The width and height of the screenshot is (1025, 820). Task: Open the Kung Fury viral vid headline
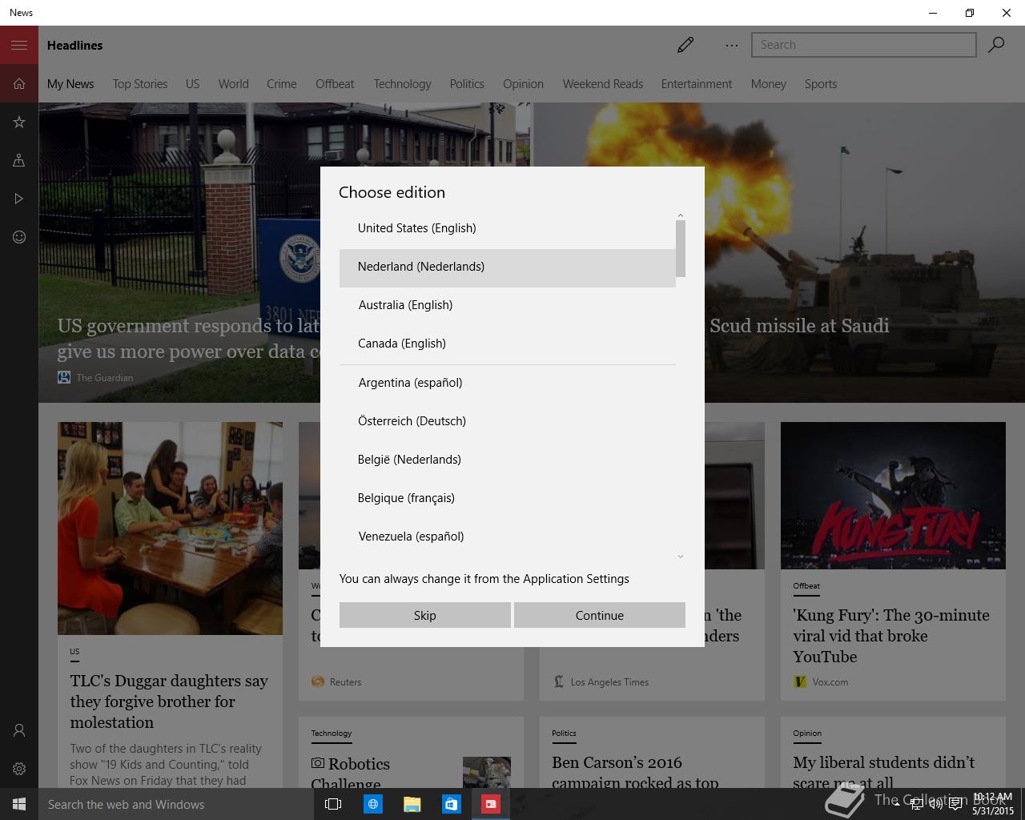891,636
